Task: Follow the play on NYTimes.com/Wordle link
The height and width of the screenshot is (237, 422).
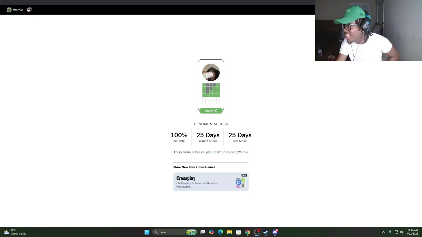Action: point(227,152)
